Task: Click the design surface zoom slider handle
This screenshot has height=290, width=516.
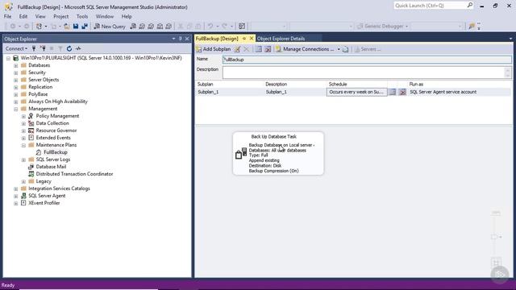Action: click(494, 237)
